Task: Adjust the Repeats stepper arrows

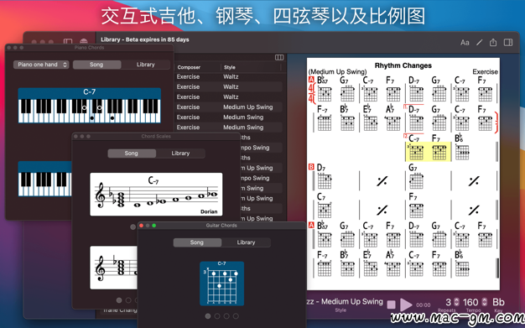Action: tap(456, 302)
